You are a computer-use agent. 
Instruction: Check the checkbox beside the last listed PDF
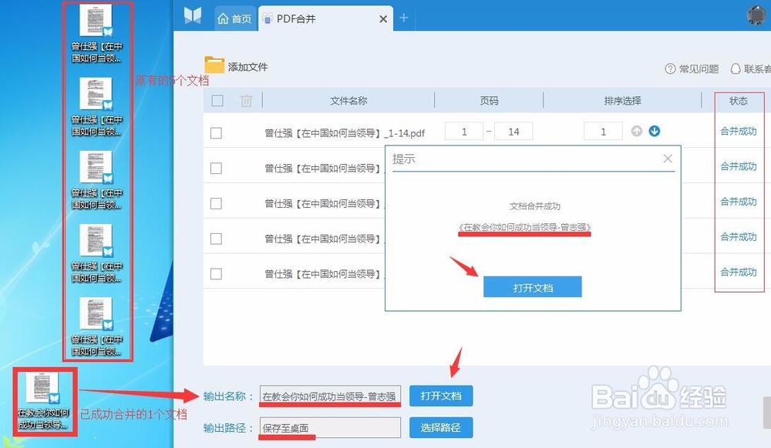click(x=217, y=272)
